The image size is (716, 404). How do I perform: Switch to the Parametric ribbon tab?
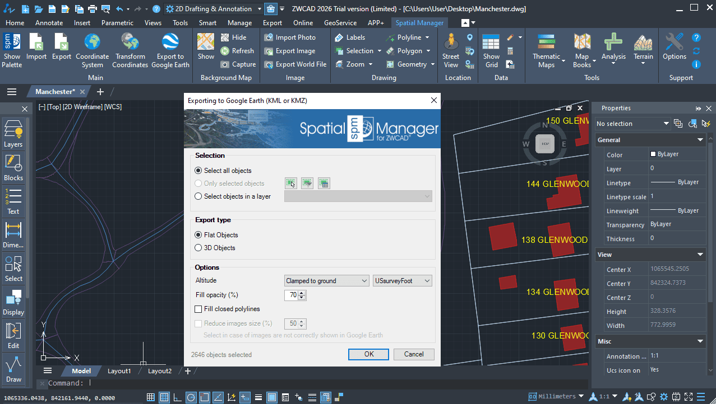point(117,23)
